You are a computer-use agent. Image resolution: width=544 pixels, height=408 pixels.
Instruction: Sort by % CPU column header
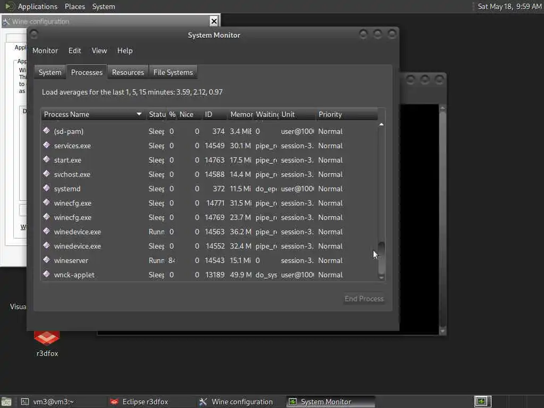pos(172,115)
